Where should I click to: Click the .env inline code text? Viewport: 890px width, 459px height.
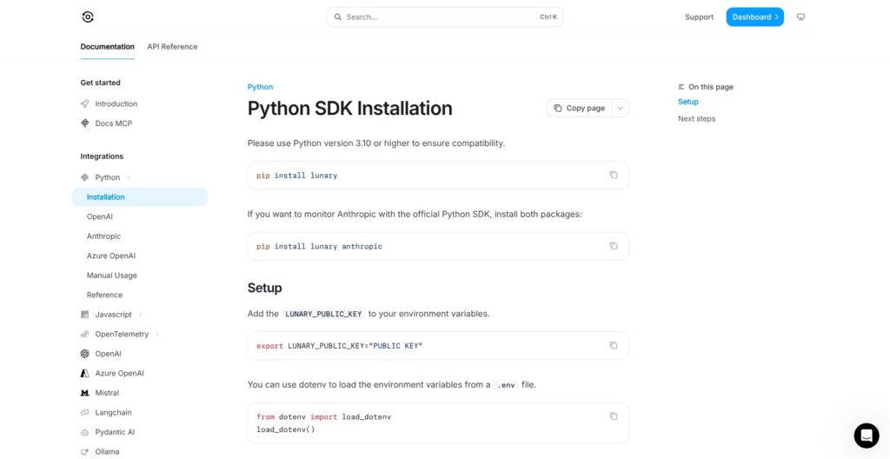tap(506, 385)
